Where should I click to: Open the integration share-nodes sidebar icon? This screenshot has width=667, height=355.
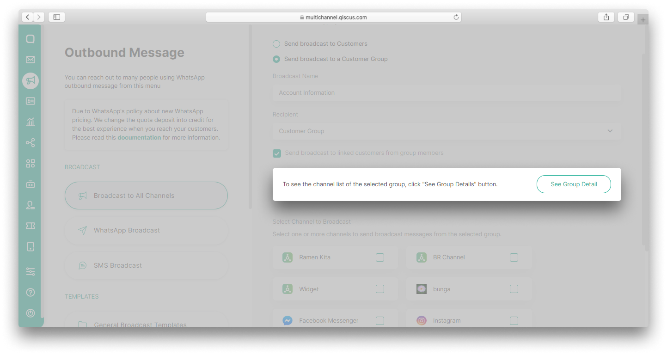pos(31,143)
